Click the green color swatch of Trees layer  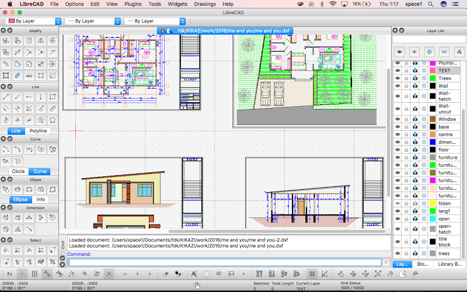tap(433, 78)
